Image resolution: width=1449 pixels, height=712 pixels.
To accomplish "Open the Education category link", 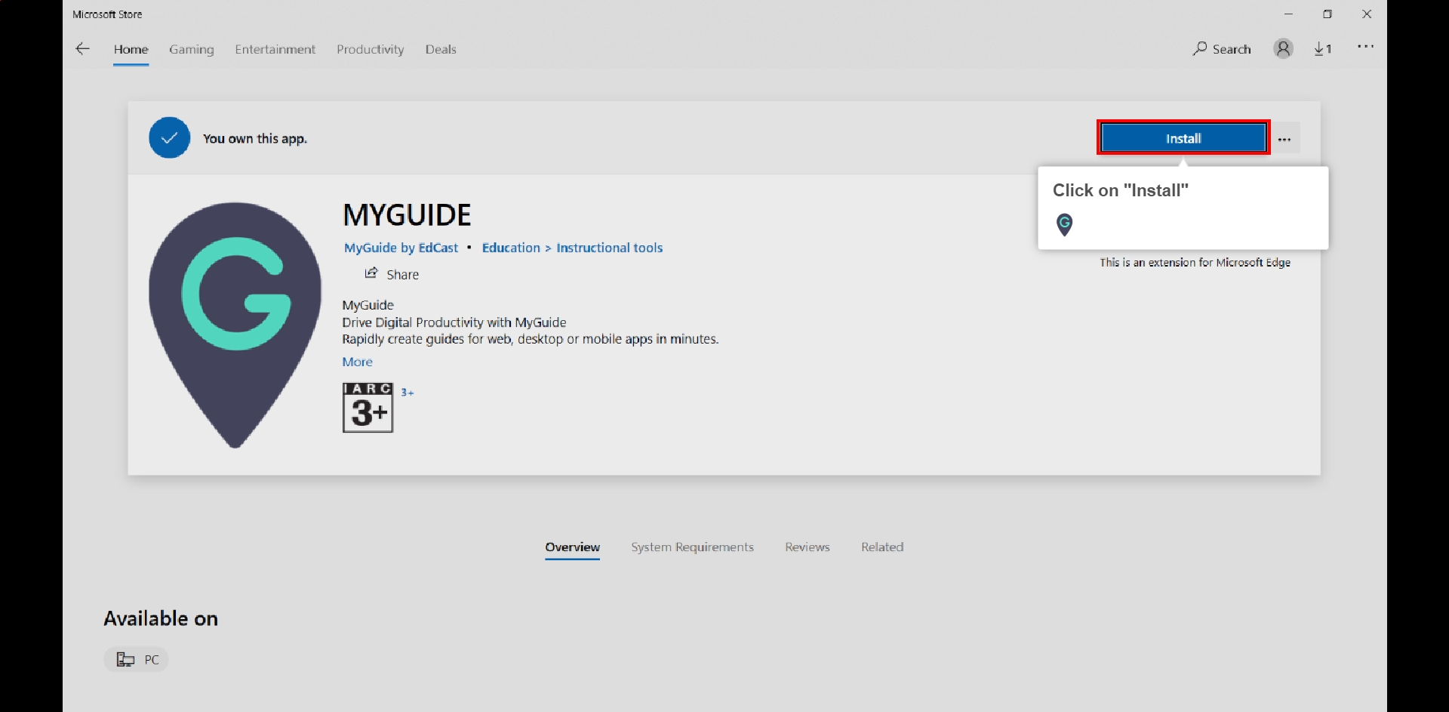I will pos(511,248).
